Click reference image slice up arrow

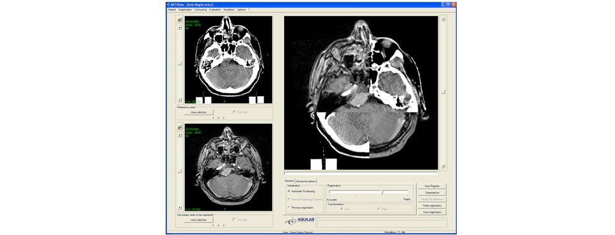click(x=179, y=27)
